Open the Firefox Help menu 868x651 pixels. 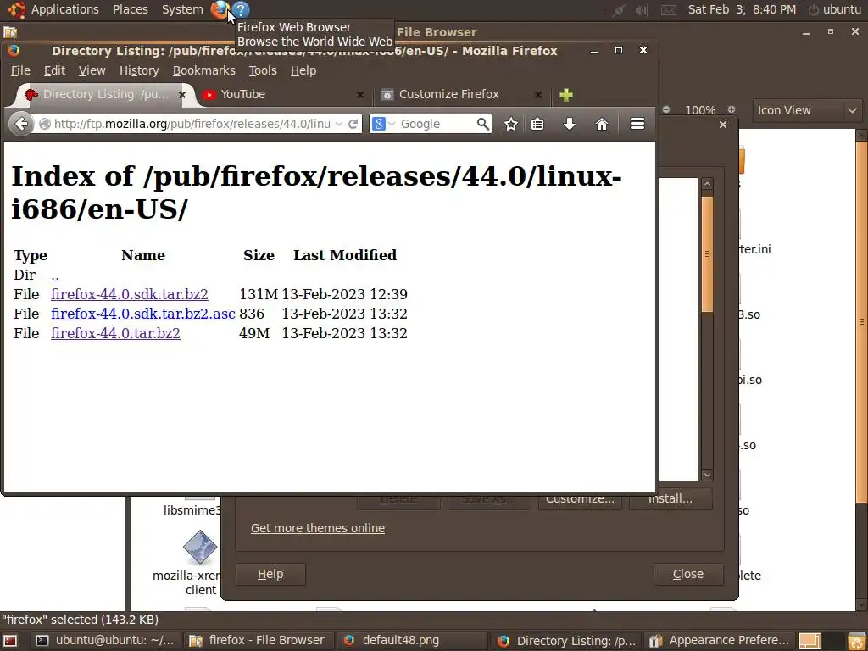[x=303, y=71]
